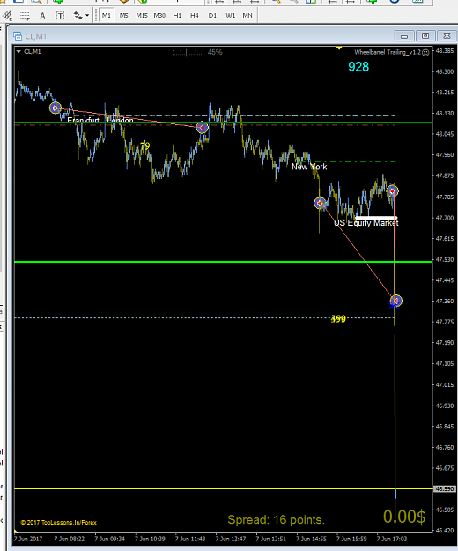458x551 pixels.
Task: Click the 7 Jun 08:22 time label
Action: click(69, 539)
